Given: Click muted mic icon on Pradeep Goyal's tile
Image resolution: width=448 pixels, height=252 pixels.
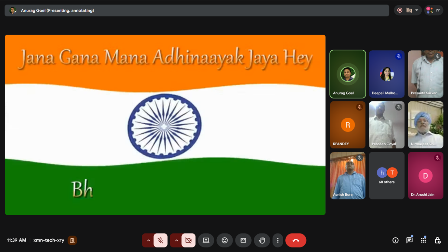Looking at the screenshot, I should pos(399,107).
